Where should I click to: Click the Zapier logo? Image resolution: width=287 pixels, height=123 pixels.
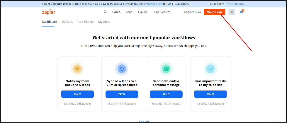[x=48, y=12]
